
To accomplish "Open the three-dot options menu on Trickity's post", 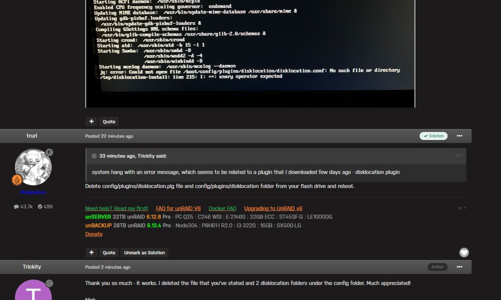I will coord(459,267).
